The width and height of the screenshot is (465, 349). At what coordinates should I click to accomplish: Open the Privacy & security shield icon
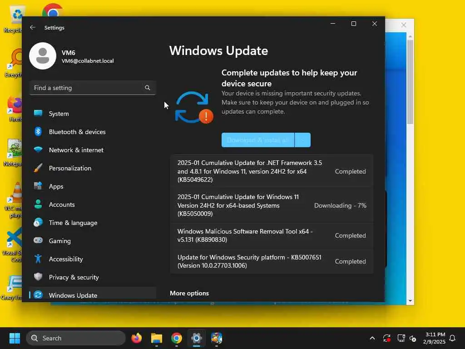pos(38,277)
